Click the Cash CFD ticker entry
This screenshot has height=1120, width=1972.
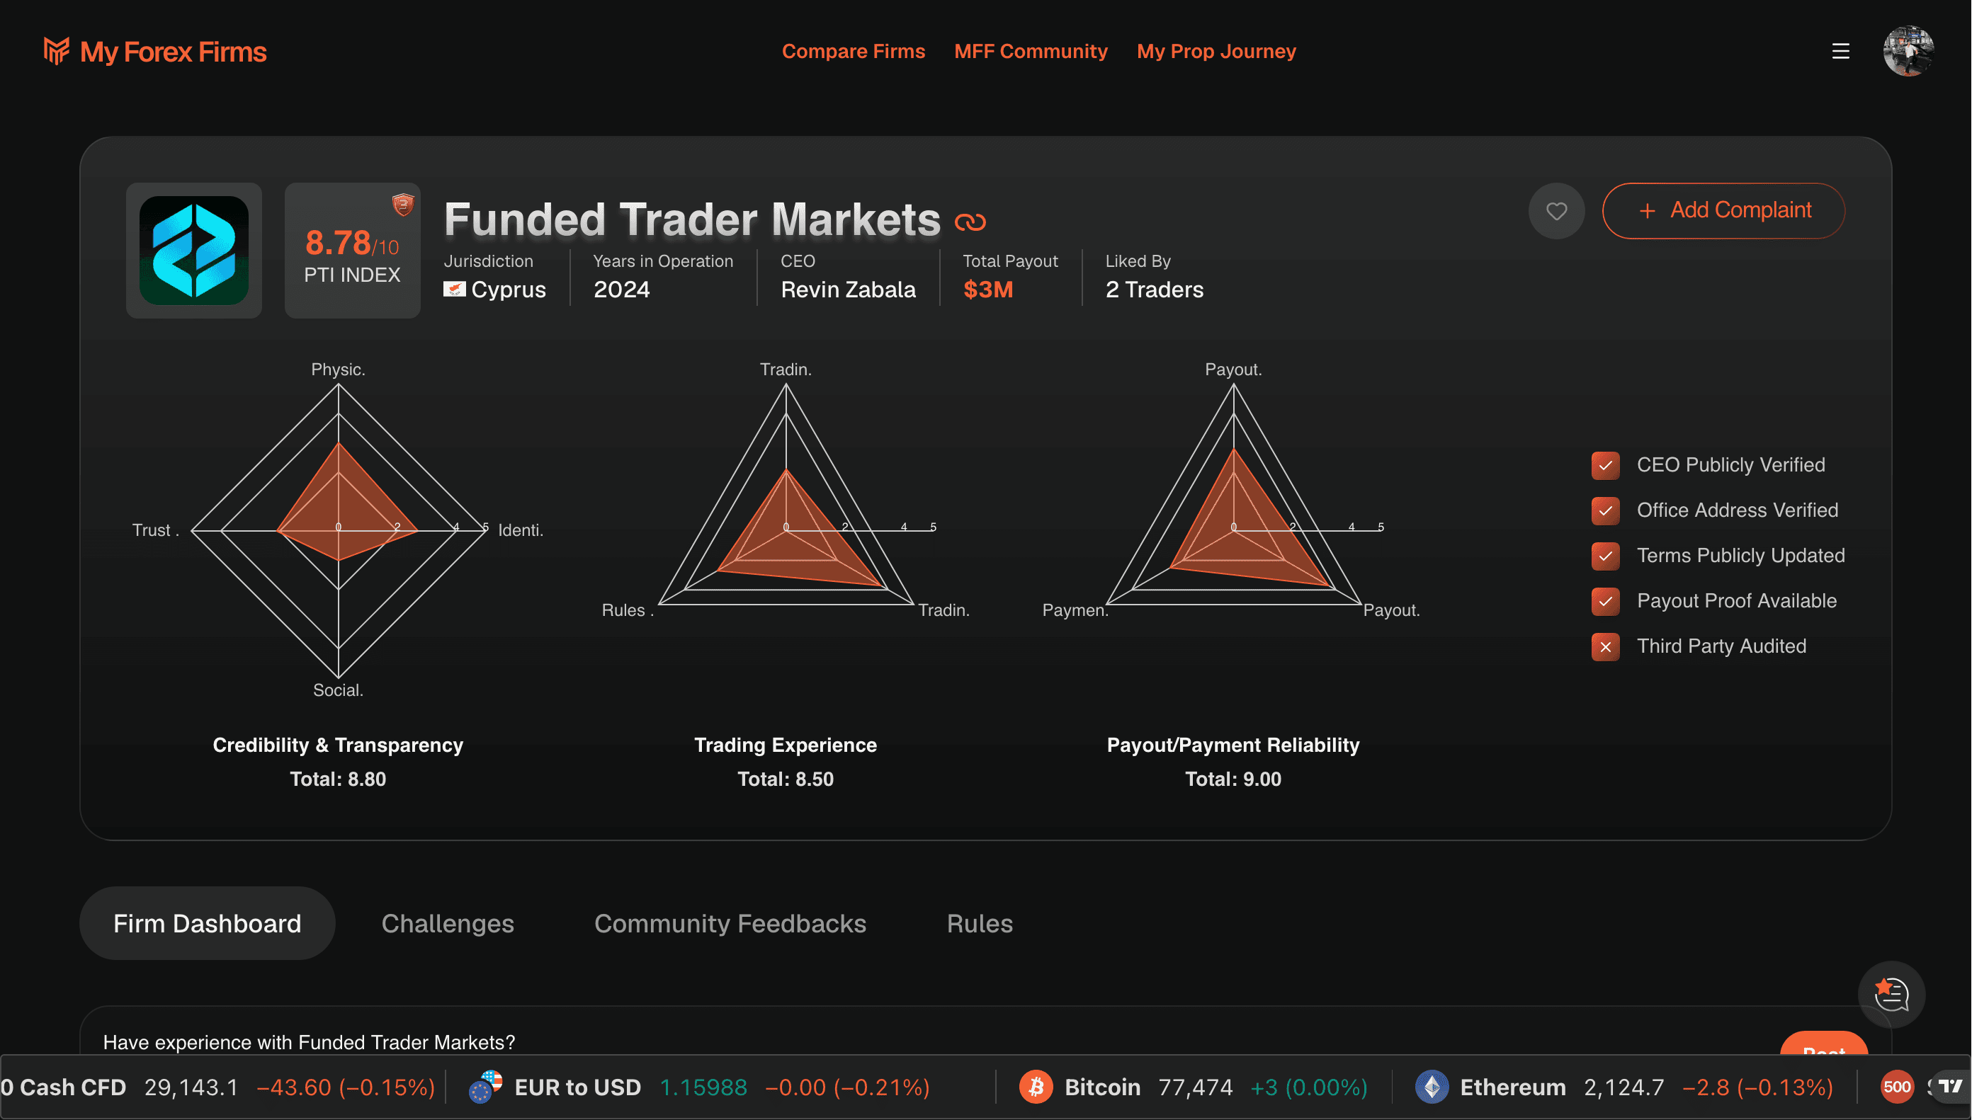(217, 1087)
